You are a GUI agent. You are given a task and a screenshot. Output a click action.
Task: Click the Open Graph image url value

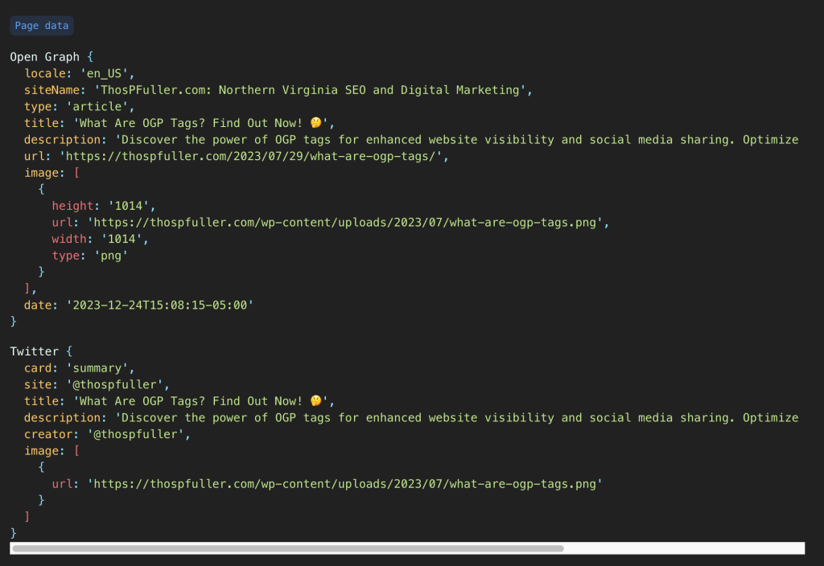pyautogui.click(x=344, y=223)
